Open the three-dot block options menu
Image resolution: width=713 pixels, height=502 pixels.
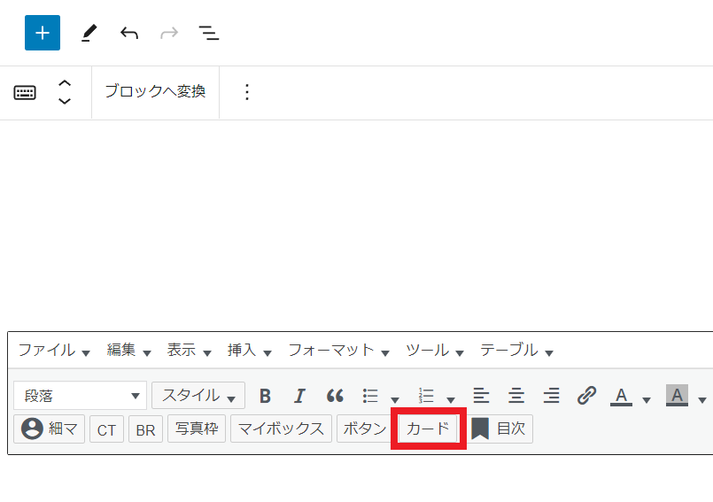[247, 92]
